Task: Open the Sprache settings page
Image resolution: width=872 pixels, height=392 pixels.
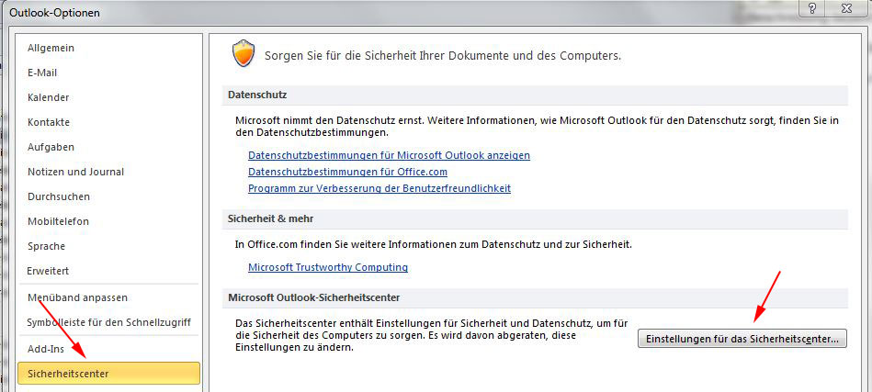Action: pyautogui.click(x=46, y=246)
